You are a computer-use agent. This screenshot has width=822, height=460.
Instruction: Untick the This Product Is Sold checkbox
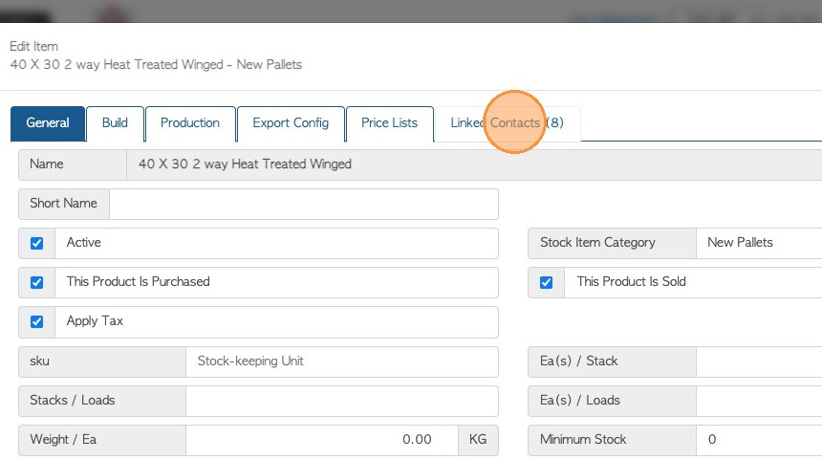click(547, 282)
